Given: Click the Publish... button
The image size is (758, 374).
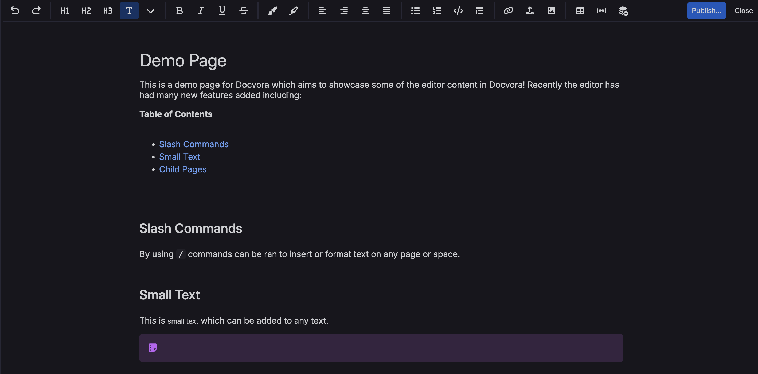Looking at the screenshot, I should click(706, 11).
